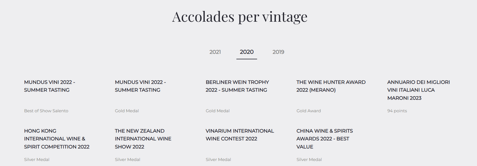The width and height of the screenshot is (477, 166).
Task: Select Hong Kong International Wine & Spirit Competition 2022
Action: [x=57, y=139]
